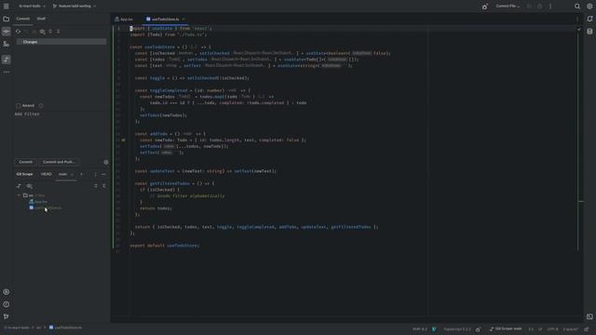Click the useTodoStore.ts breadcrumb at bottom

65,328
